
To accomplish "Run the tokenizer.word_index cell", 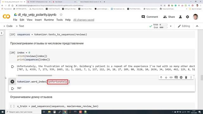I will coord(12,82).
